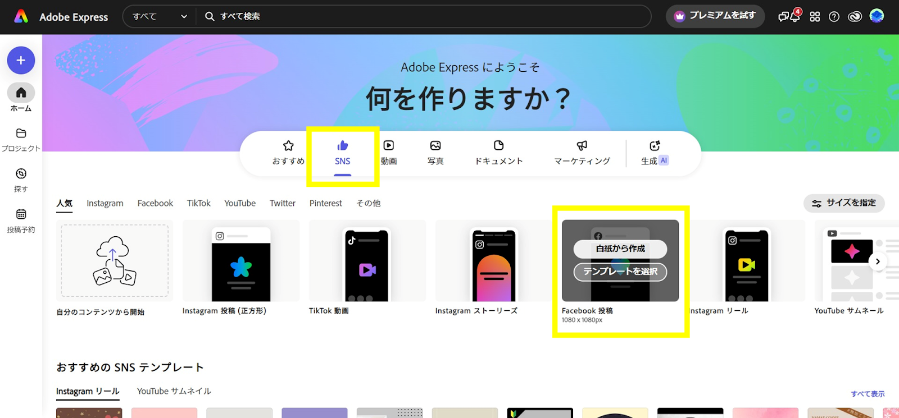
Task: Click the すべて表示 link
Action: click(867, 394)
